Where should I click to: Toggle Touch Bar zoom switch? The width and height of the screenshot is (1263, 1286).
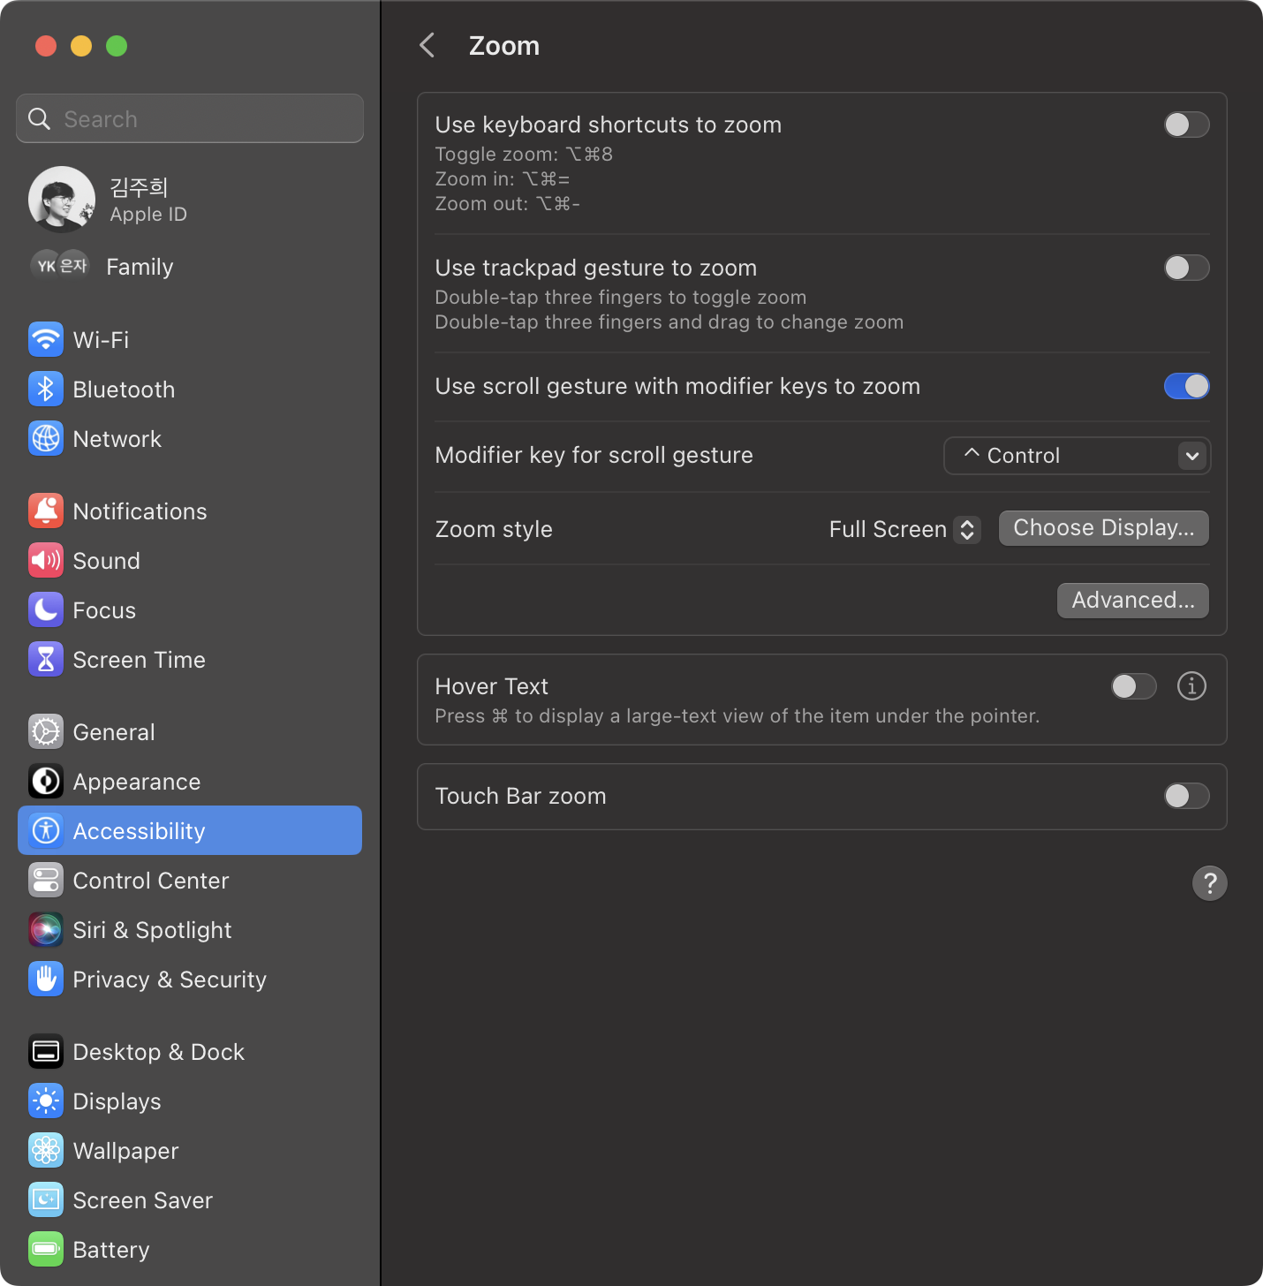coord(1186,796)
